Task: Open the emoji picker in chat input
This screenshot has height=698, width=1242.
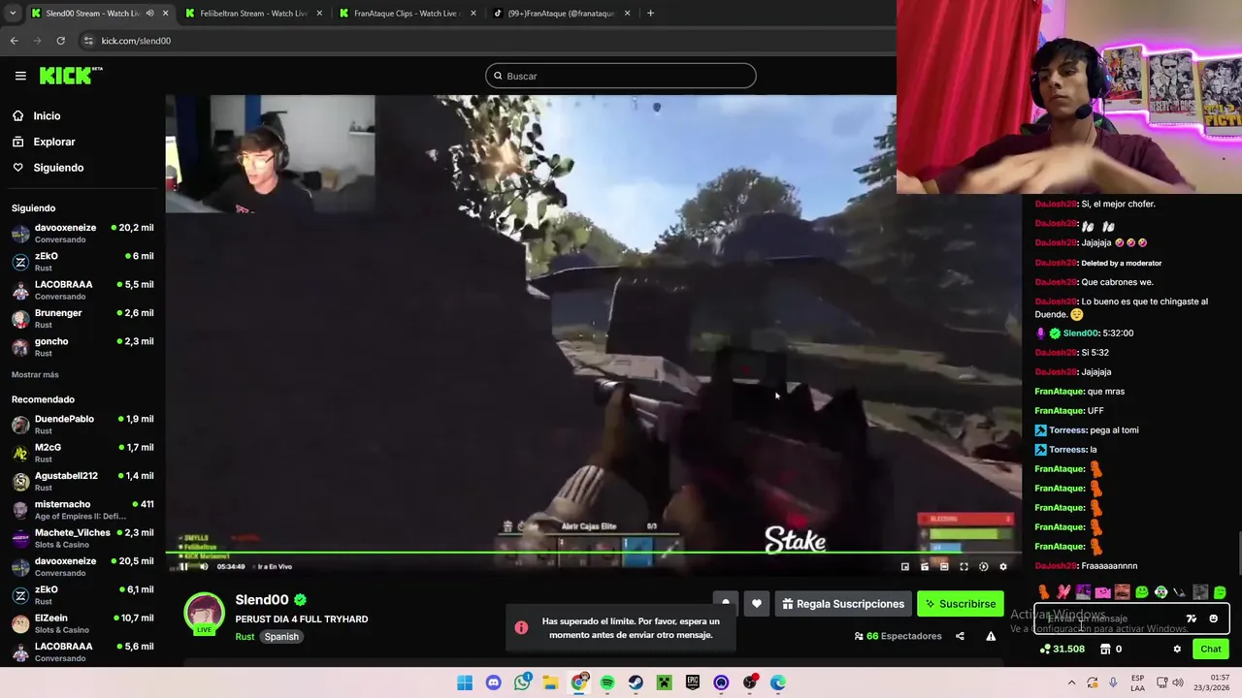Action: (x=1213, y=619)
